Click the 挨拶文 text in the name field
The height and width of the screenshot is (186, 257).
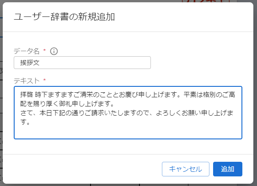(x=30, y=63)
